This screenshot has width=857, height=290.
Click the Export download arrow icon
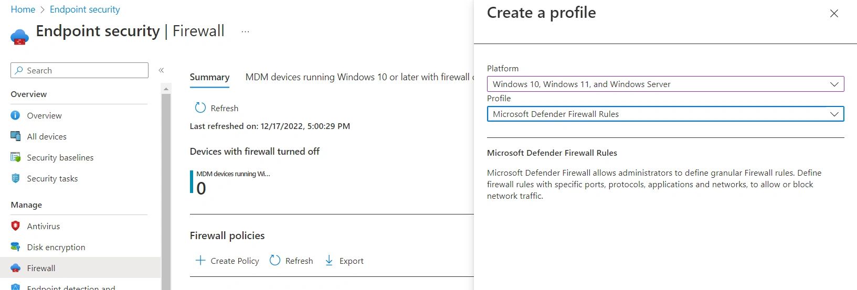click(x=329, y=260)
